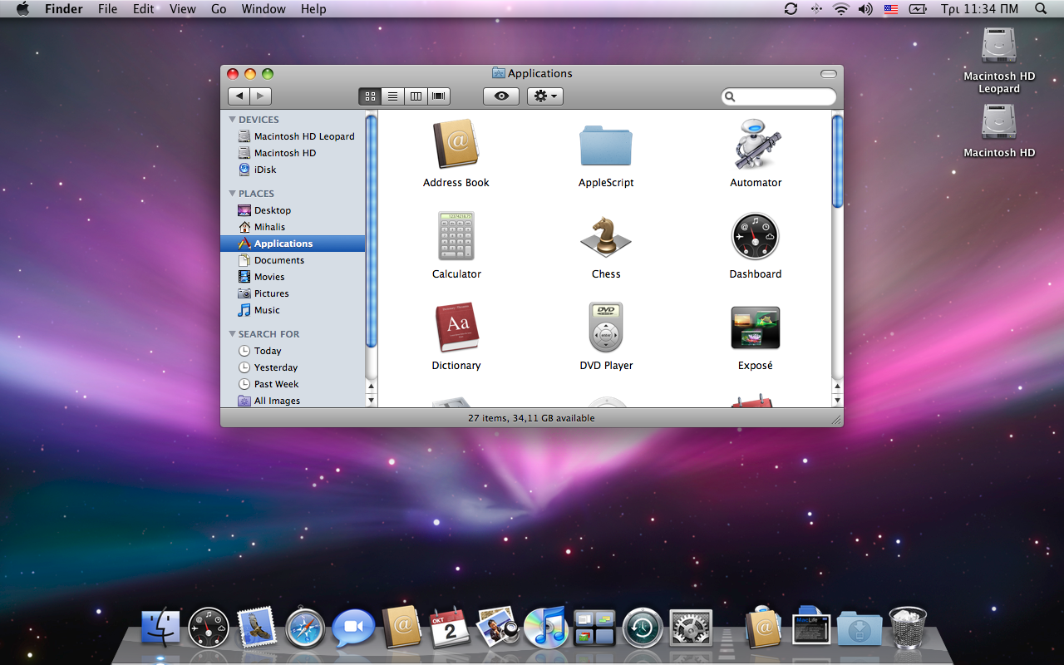Switch to Cover Flow view

(439, 96)
